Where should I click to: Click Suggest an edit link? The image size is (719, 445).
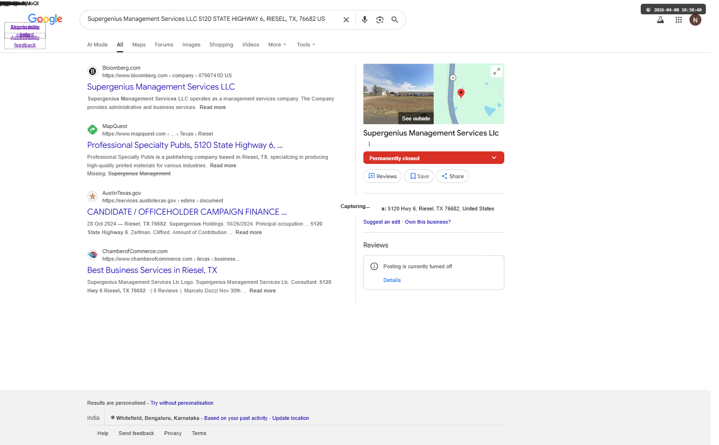(382, 222)
